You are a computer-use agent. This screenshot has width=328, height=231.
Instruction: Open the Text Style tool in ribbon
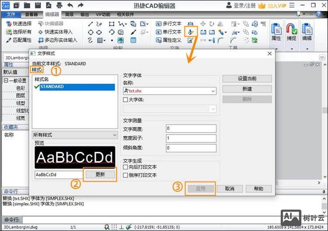click(191, 32)
